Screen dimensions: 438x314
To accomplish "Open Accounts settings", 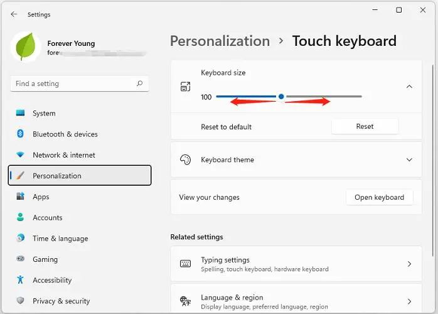I will 80,217.
